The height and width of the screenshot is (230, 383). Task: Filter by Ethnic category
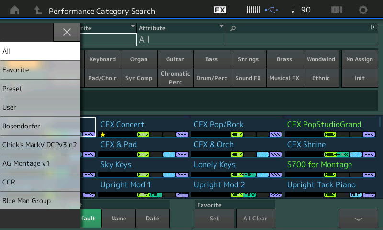coord(321,78)
